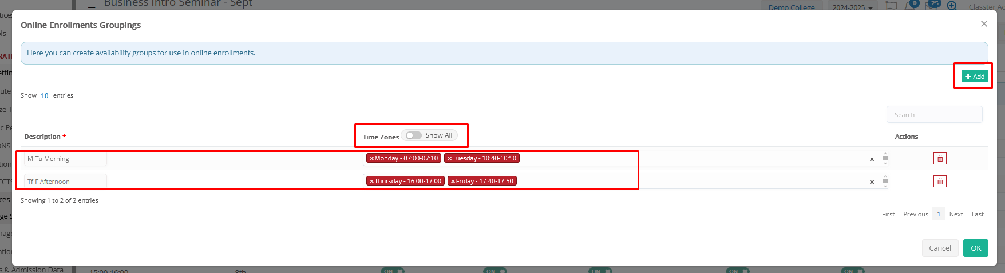
Task: Open time zone selector for M-Tu Morning
Action: click(x=687, y=159)
